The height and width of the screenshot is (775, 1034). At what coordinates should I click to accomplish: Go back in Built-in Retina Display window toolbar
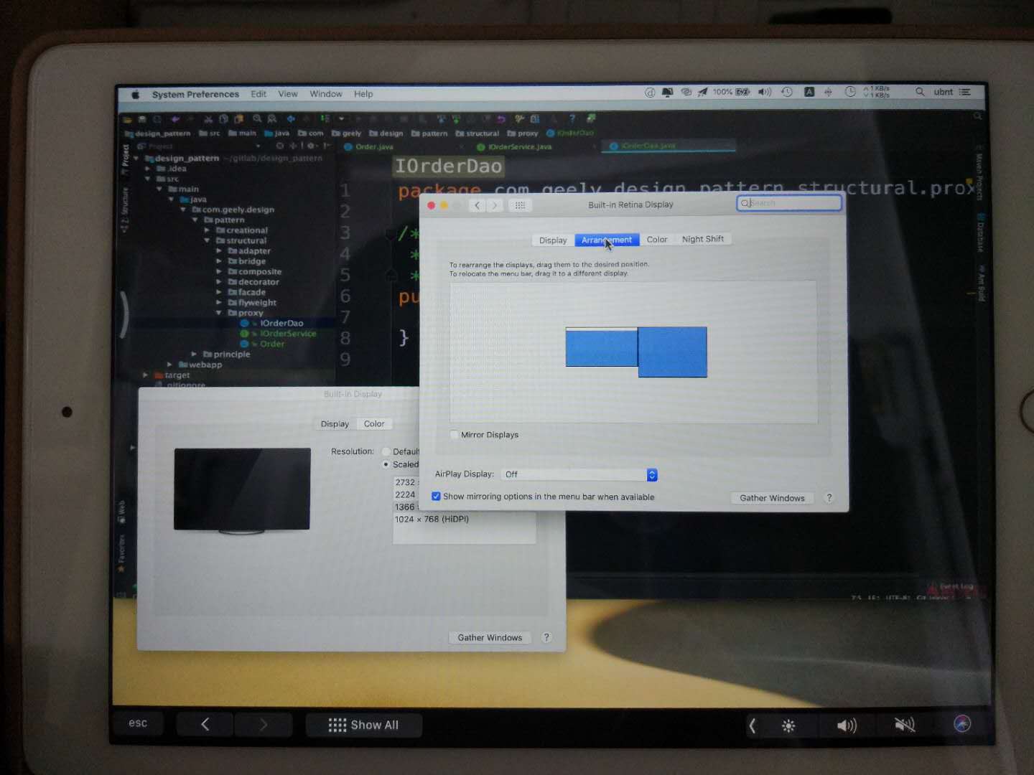(478, 205)
